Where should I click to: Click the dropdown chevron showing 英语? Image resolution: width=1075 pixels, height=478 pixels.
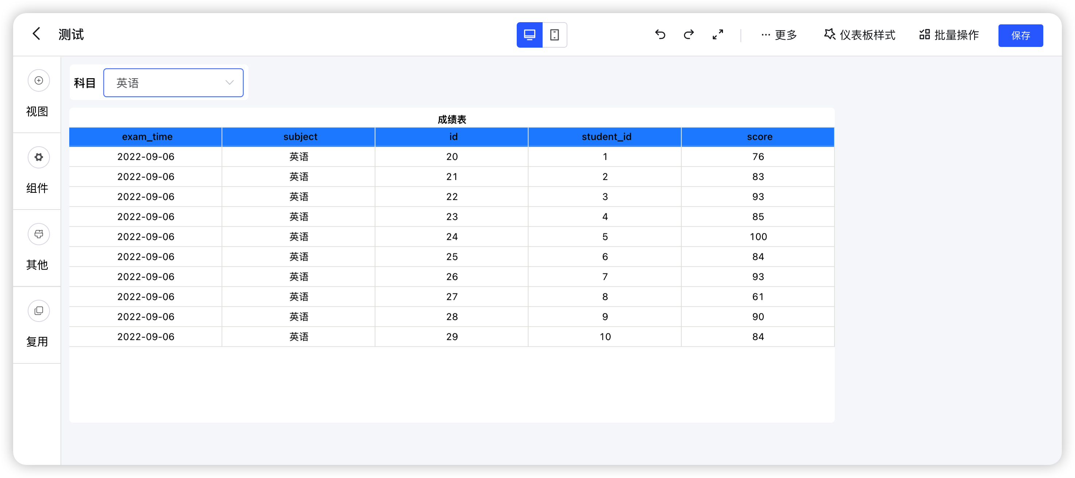point(229,83)
